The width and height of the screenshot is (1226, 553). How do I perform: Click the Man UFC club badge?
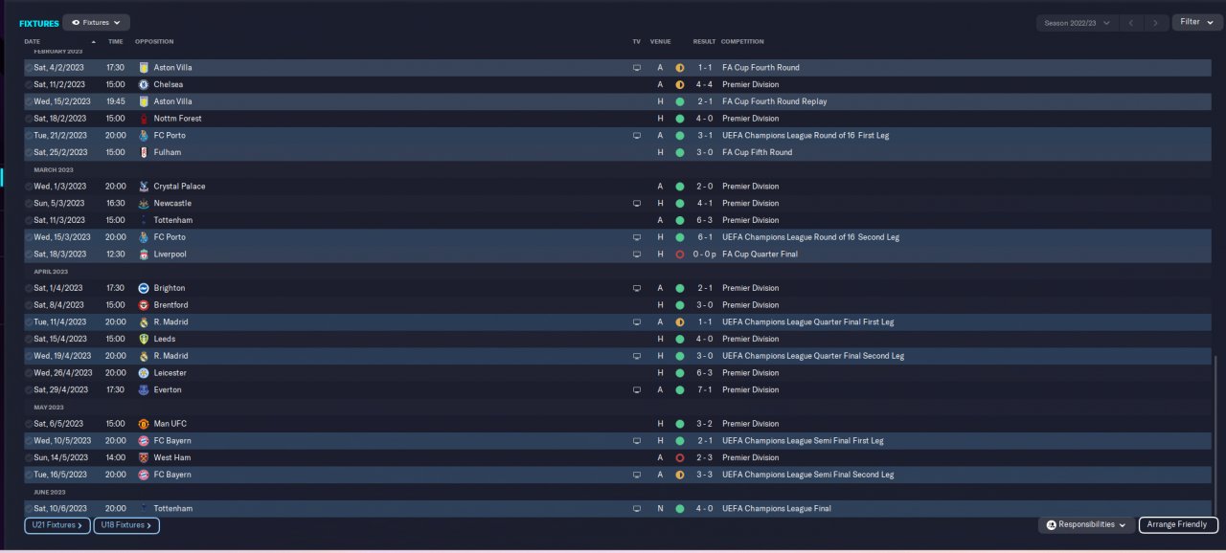click(144, 424)
